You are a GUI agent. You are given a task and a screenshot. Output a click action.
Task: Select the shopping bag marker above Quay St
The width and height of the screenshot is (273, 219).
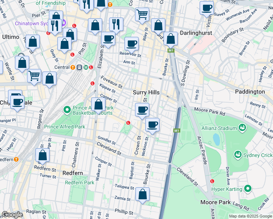tap(65, 44)
